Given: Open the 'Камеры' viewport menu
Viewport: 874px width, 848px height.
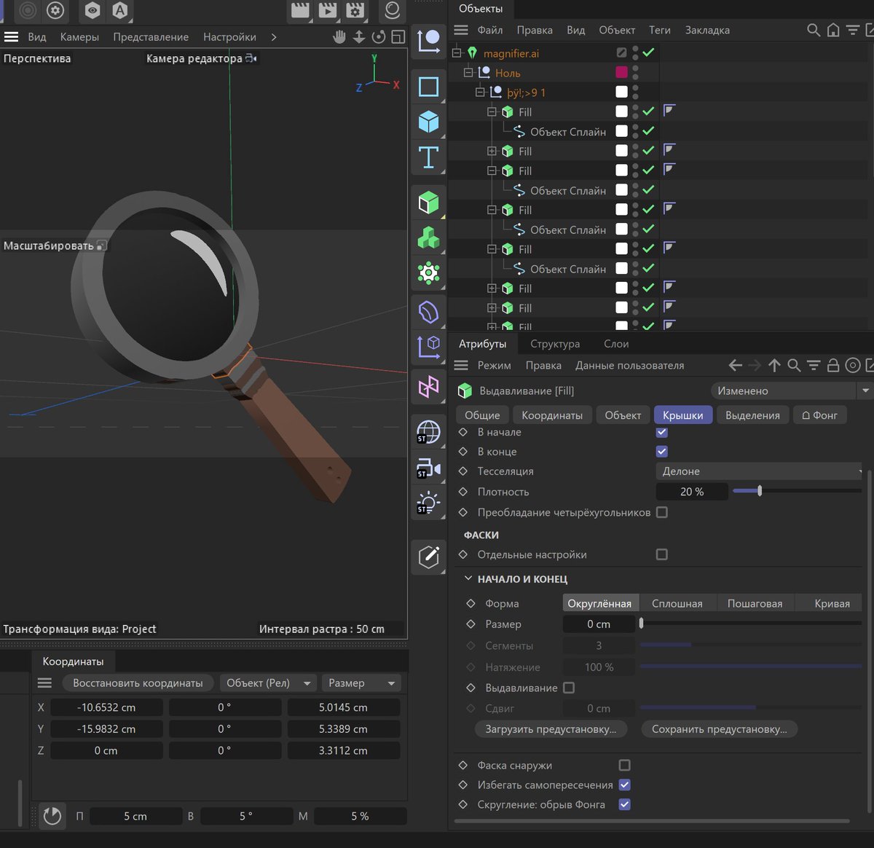Looking at the screenshot, I should click(79, 36).
